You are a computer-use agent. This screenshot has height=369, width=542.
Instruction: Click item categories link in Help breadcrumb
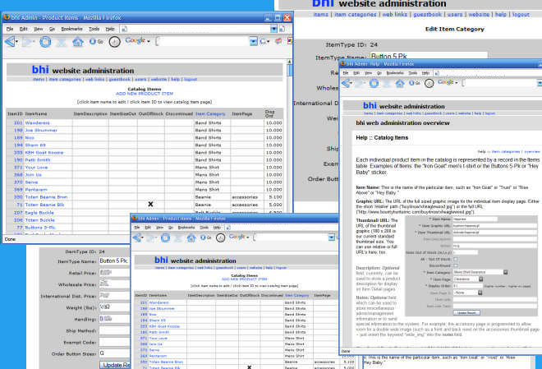506,151
